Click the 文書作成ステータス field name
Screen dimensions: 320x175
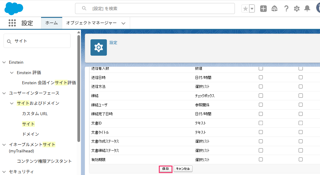(105, 141)
